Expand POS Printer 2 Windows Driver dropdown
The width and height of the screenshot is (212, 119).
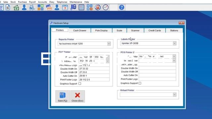tap(174, 60)
